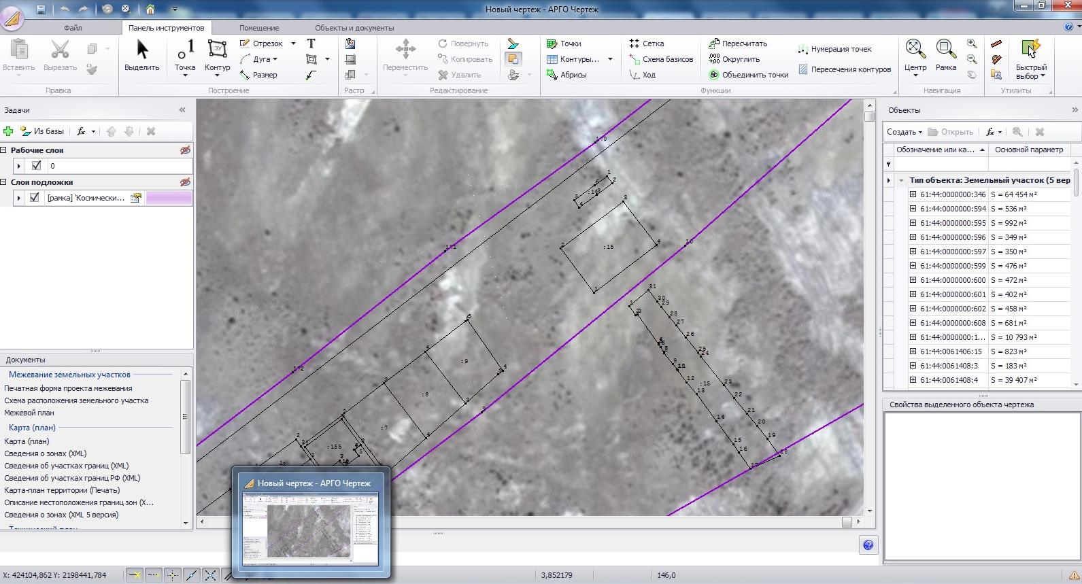Image resolution: width=1082 pixels, height=584 pixels.
Task: Open the Межевой план document link
Action: coord(29,413)
